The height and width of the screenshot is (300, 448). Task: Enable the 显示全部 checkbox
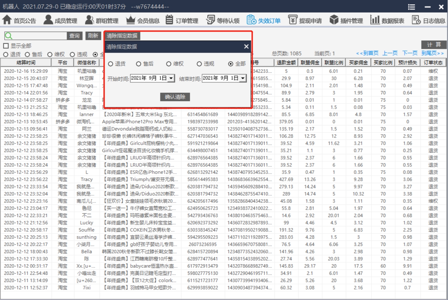[6, 46]
